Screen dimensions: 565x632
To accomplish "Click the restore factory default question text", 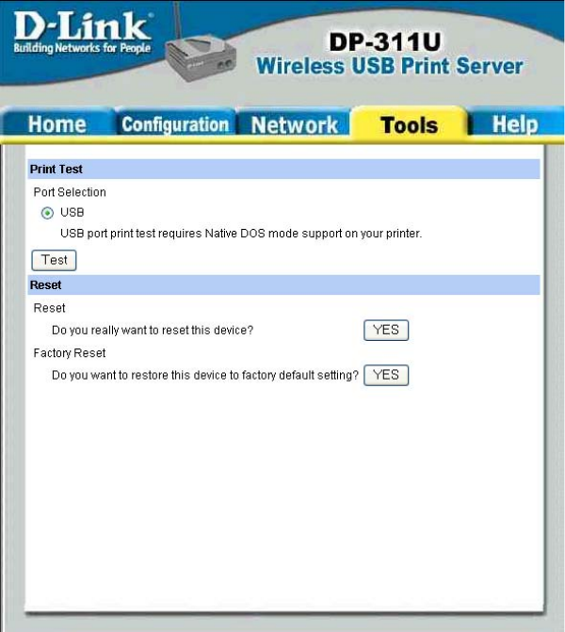I will pyautogui.click(x=205, y=375).
